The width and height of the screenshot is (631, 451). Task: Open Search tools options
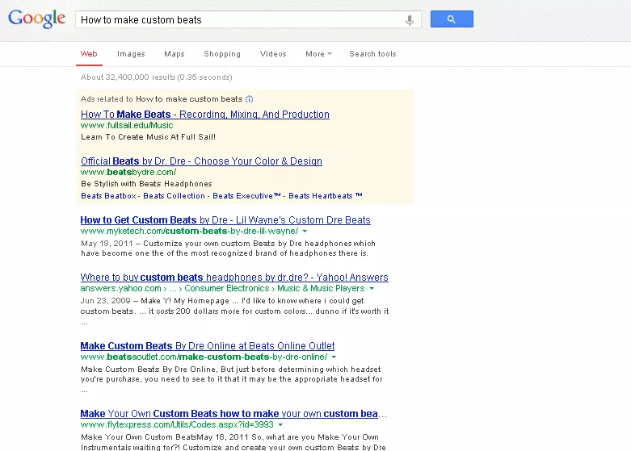click(372, 54)
